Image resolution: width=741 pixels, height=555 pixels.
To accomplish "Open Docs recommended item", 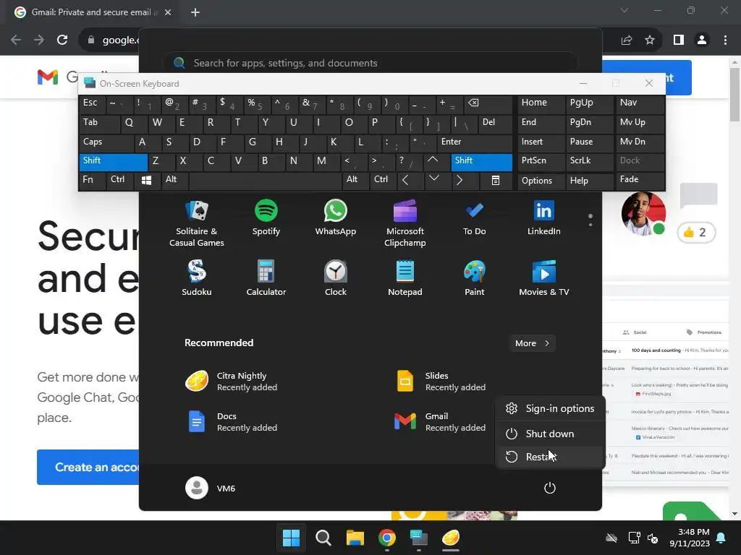I will point(232,422).
